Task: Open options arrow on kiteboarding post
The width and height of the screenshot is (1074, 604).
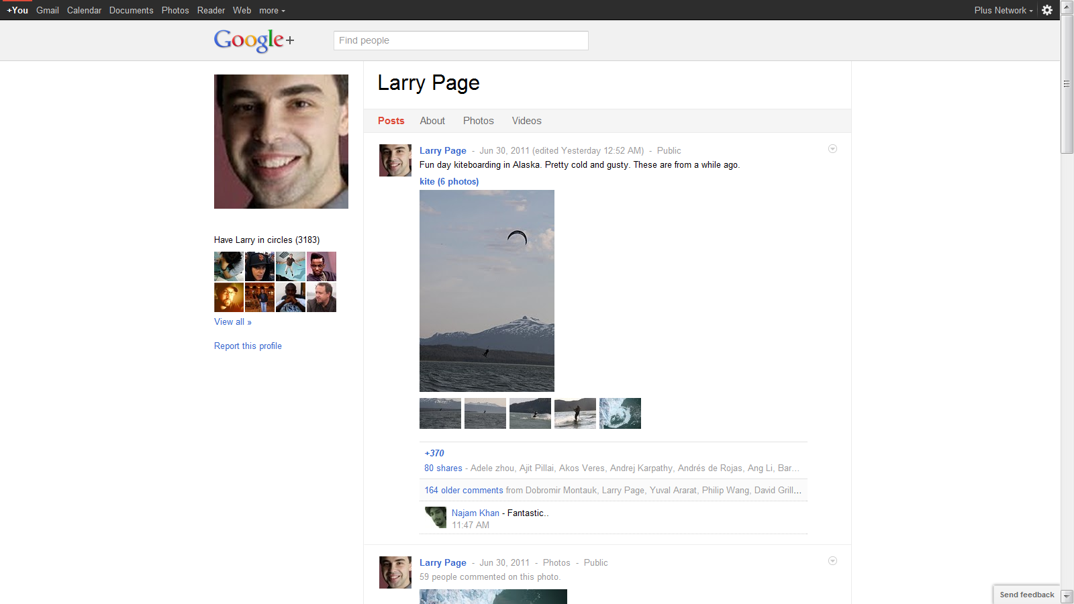Action: [832, 149]
